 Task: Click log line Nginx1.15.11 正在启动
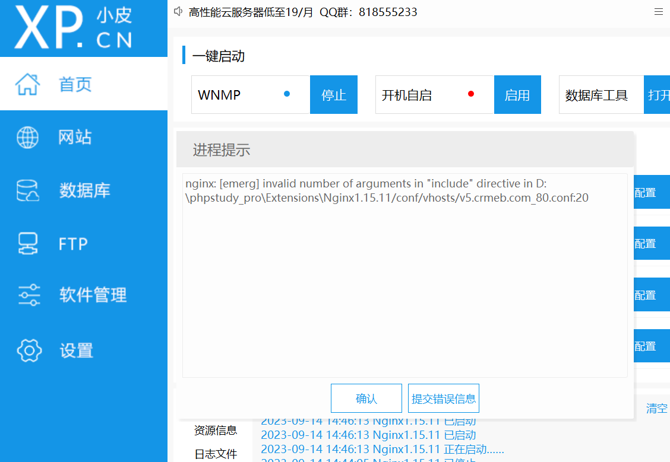tap(383, 449)
